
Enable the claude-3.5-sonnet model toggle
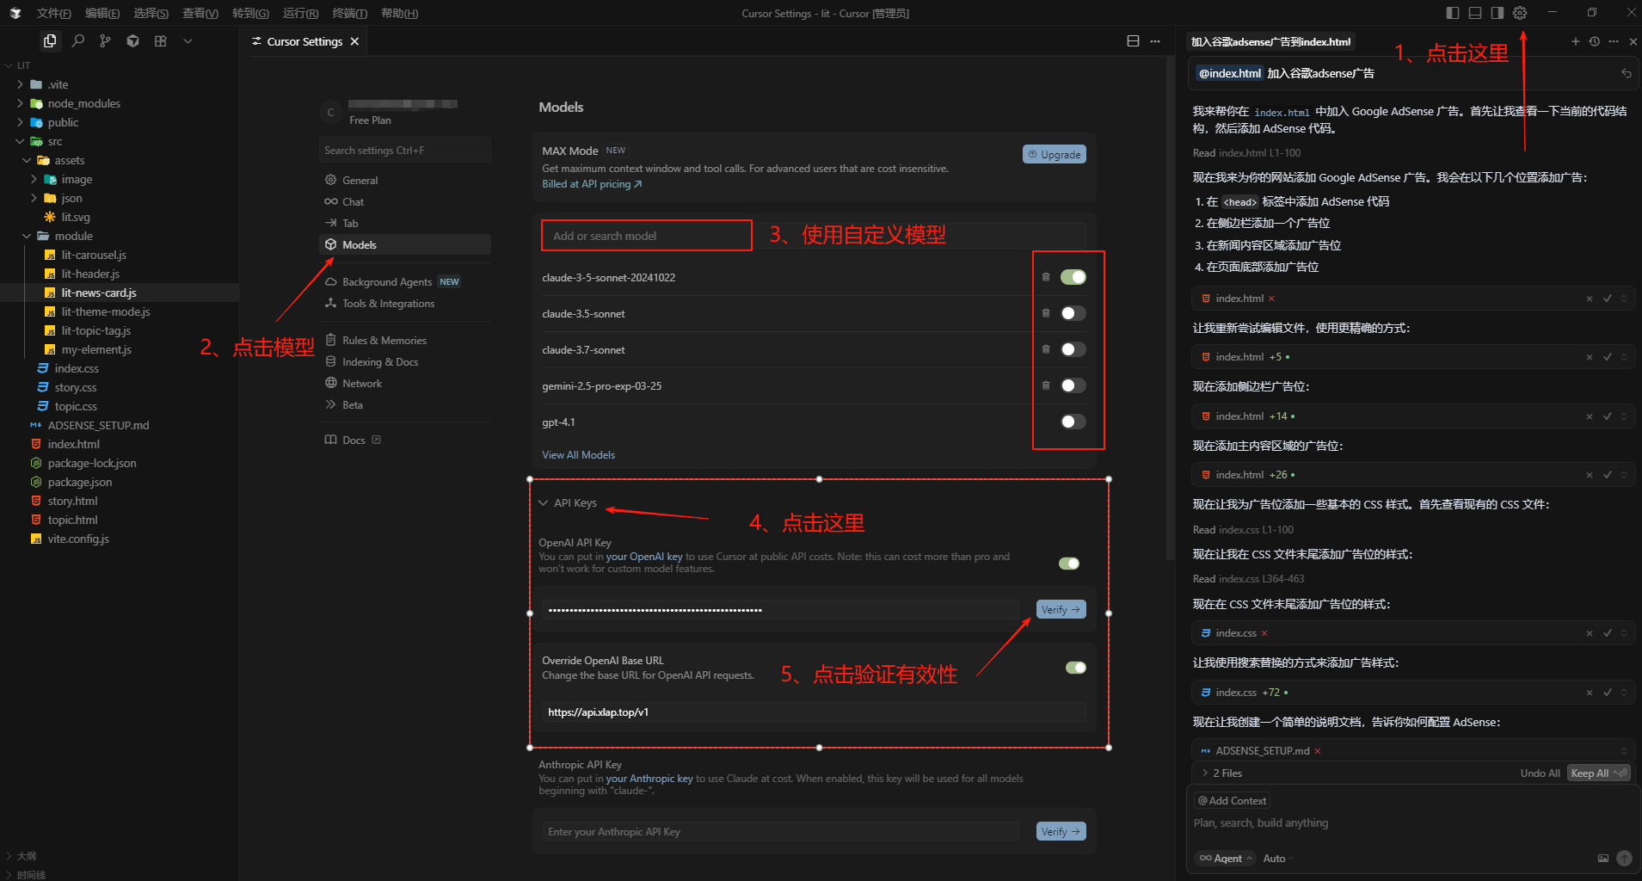pyautogui.click(x=1073, y=313)
